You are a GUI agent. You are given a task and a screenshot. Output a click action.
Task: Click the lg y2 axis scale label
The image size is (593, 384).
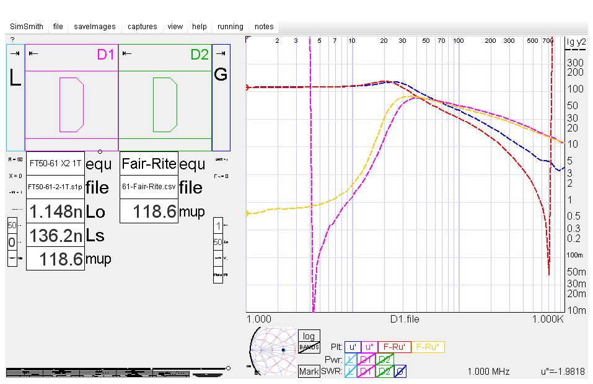[x=576, y=43]
